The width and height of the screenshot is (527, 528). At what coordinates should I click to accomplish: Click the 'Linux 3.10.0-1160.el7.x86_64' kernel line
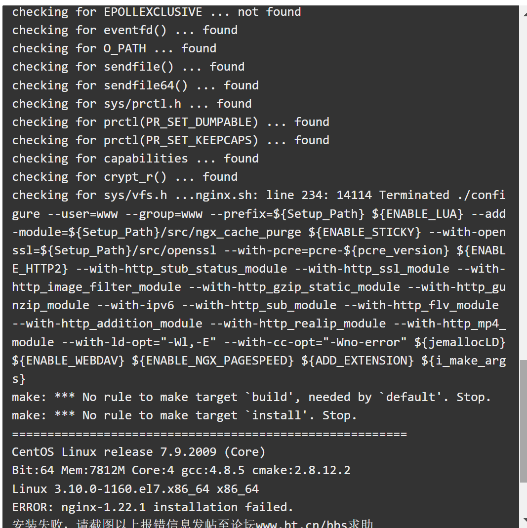click(x=135, y=488)
